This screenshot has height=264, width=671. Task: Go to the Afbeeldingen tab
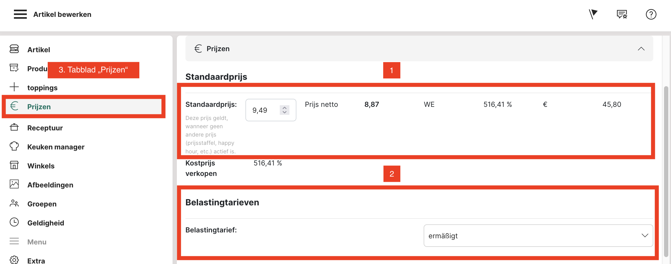tap(50, 185)
